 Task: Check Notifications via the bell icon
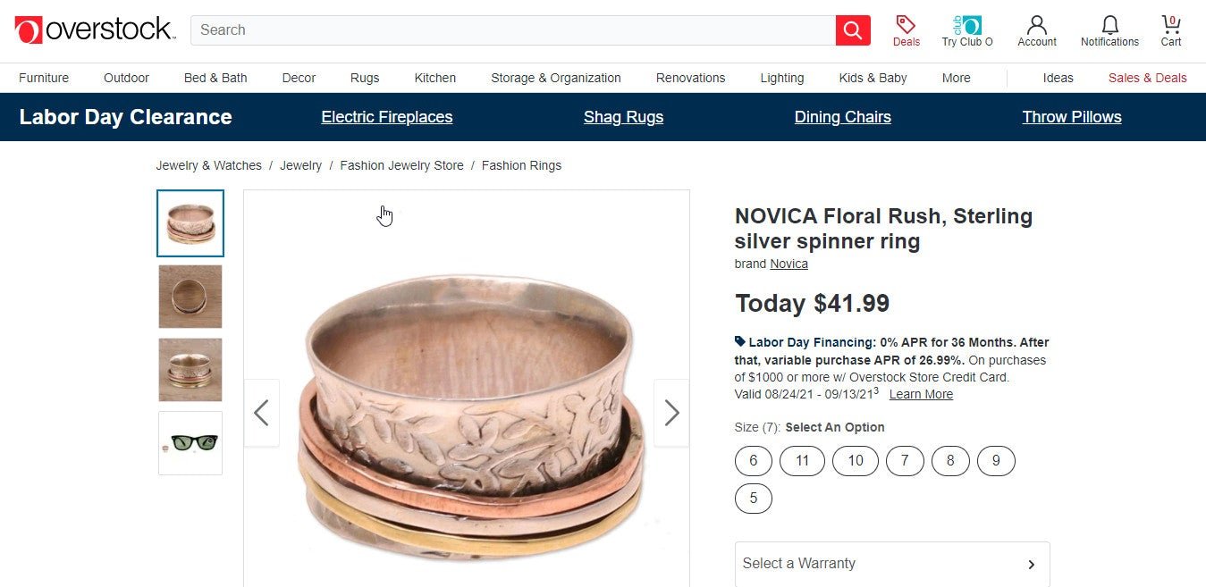click(1109, 25)
